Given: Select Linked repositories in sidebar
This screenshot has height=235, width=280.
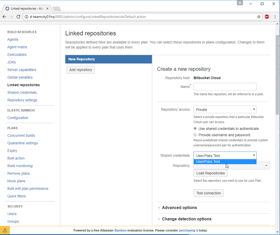Looking at the screenshot, I should point(23,85).
